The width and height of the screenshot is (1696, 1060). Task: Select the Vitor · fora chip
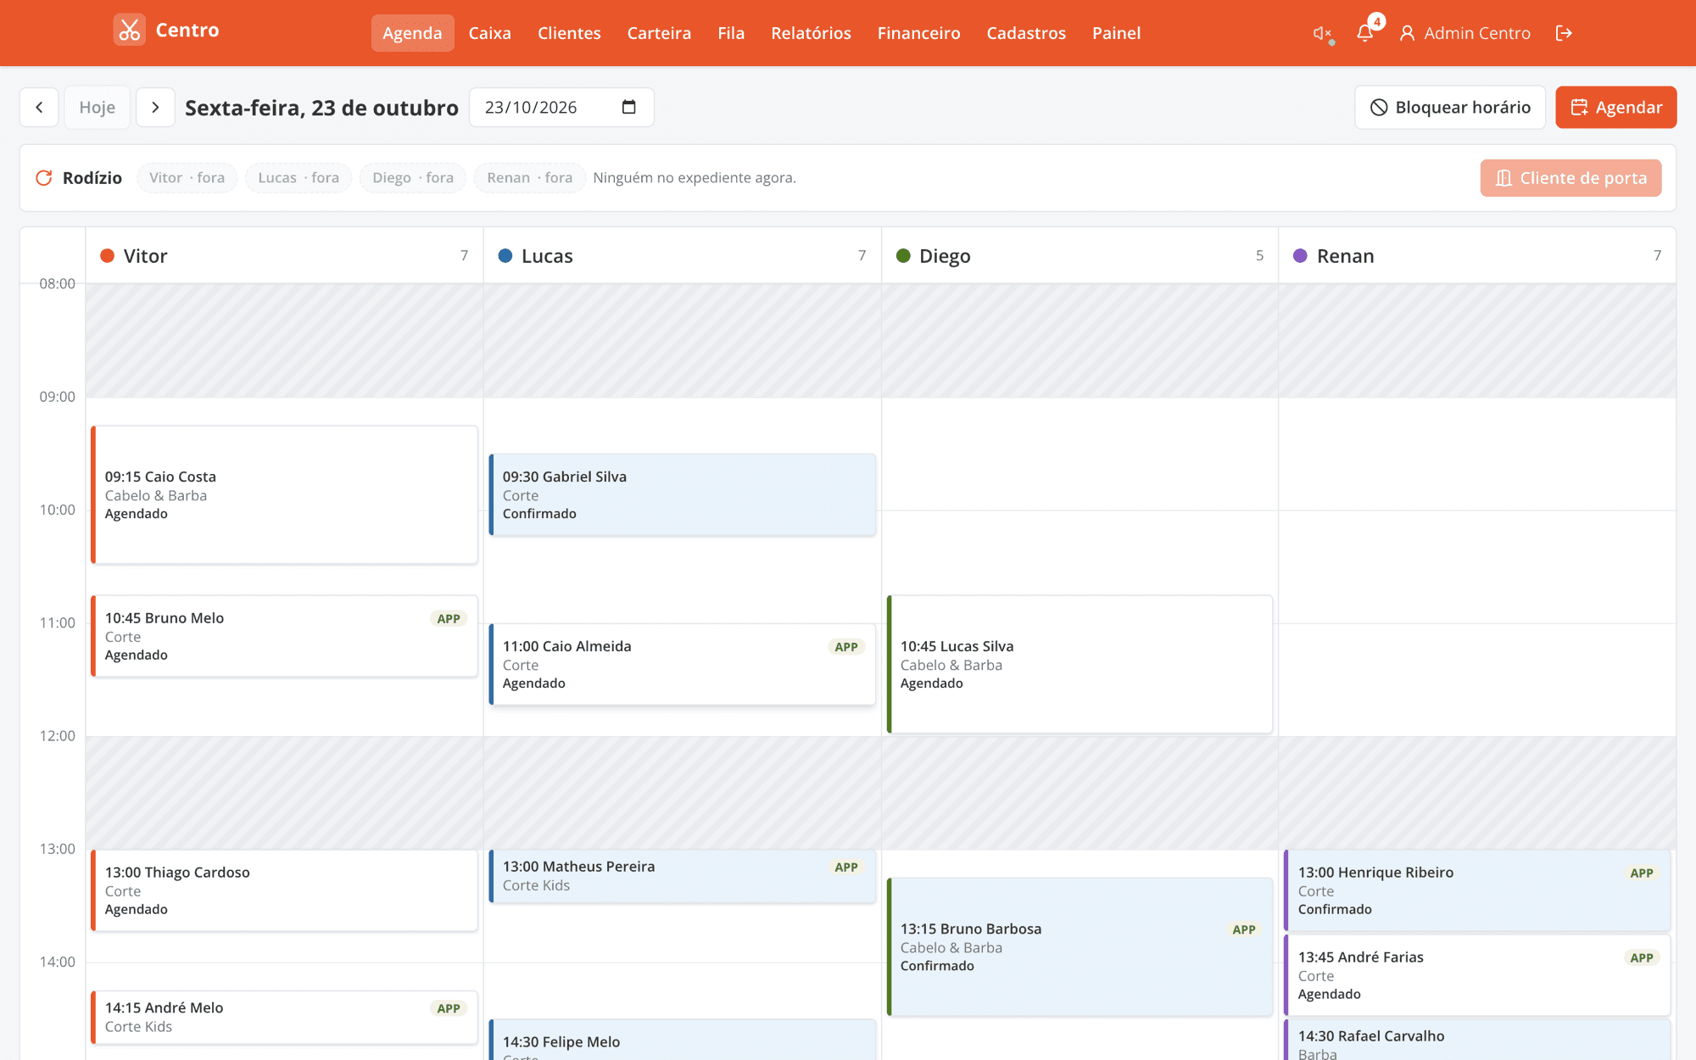187,178
